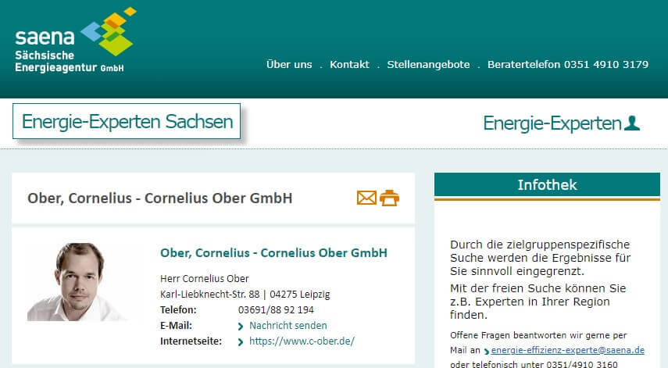Viewport: 668px width, 368px height.
Task: Click the Infothek panel header
Action: [x=547, y=185]
